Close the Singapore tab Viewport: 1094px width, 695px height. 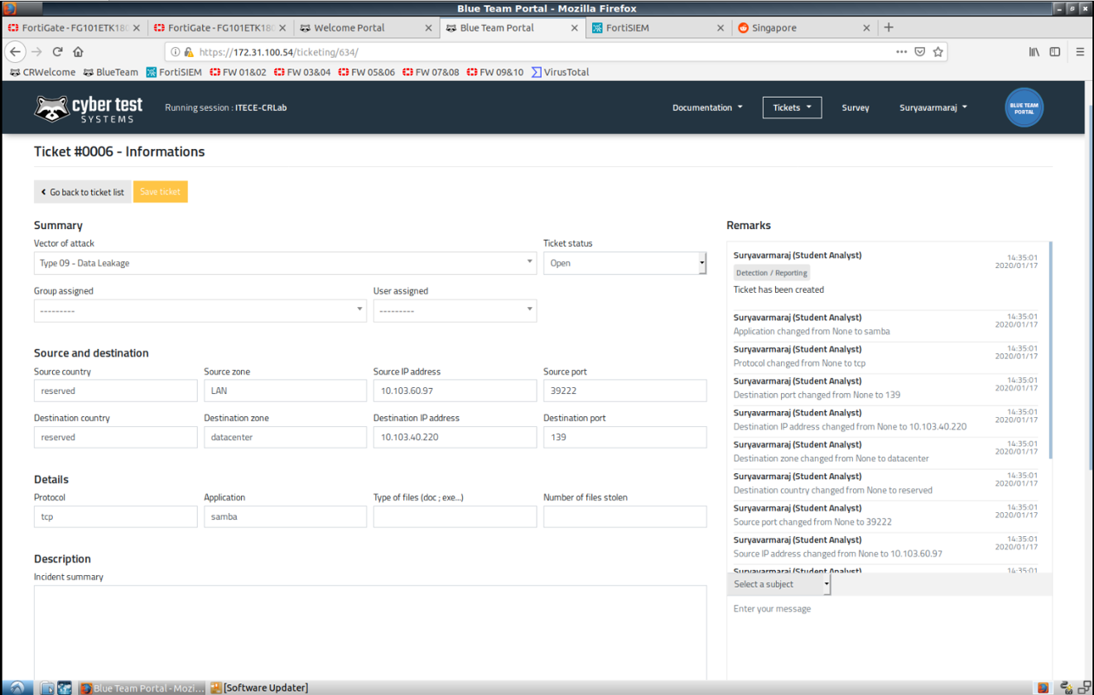[866, 27]
